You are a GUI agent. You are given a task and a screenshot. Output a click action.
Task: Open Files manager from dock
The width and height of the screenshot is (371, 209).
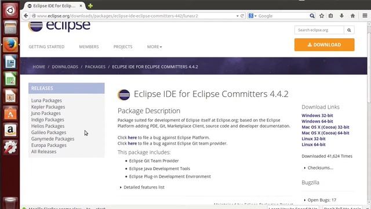(x=10, y=27)
